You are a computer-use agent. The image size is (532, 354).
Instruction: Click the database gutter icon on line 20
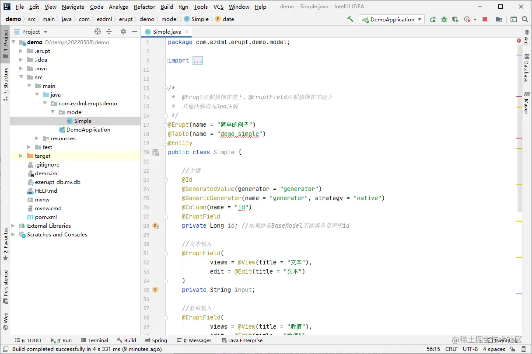[x=155, y=152]
